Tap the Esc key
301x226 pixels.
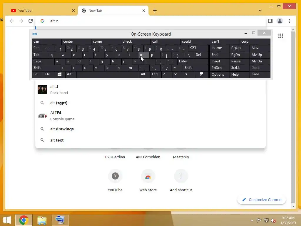pyautogui.click(x=37, y=48)
